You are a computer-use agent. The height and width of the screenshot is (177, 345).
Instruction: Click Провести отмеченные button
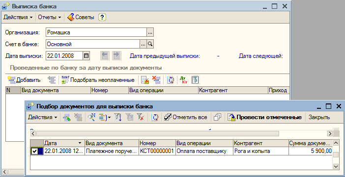pos(265,117)
